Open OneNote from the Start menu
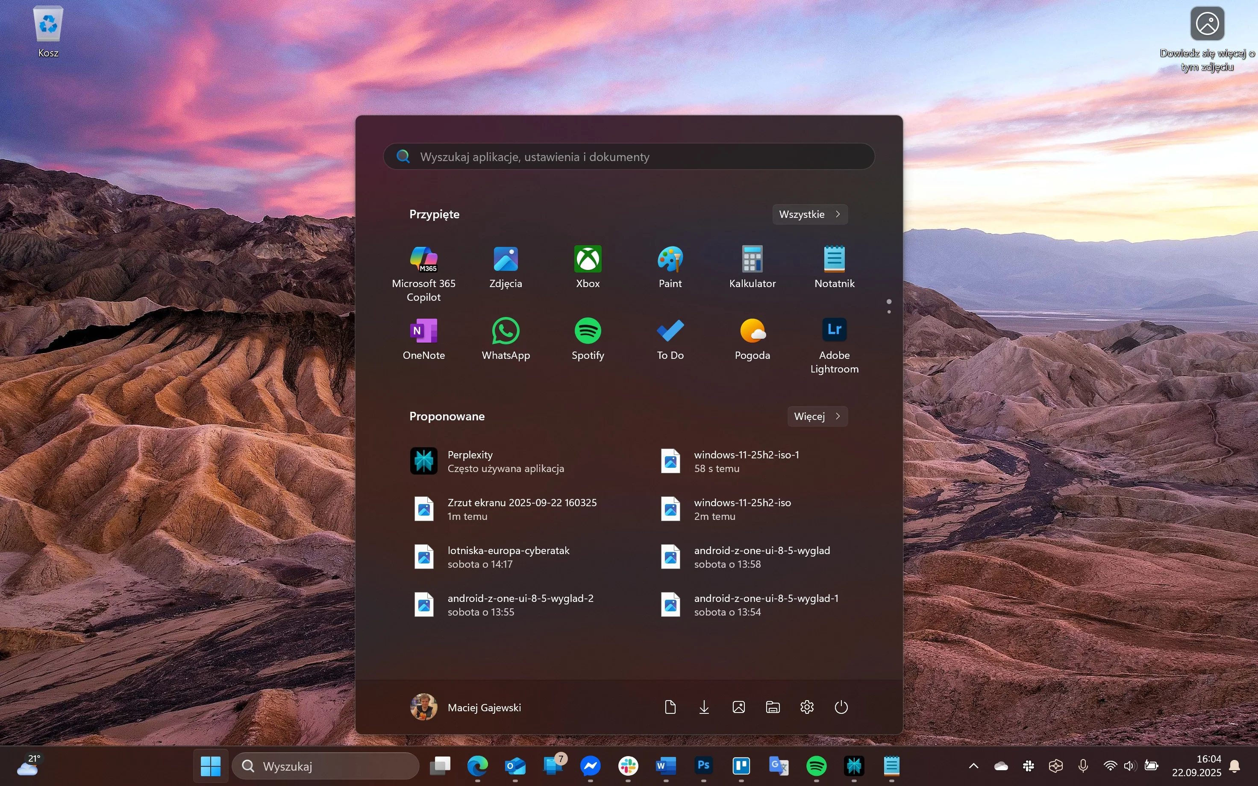 coord(423,339)
